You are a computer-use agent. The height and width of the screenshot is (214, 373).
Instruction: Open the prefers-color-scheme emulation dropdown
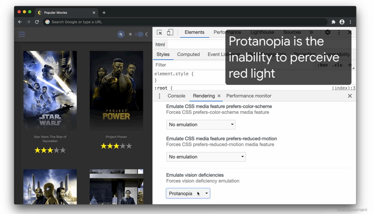[201, 125]
